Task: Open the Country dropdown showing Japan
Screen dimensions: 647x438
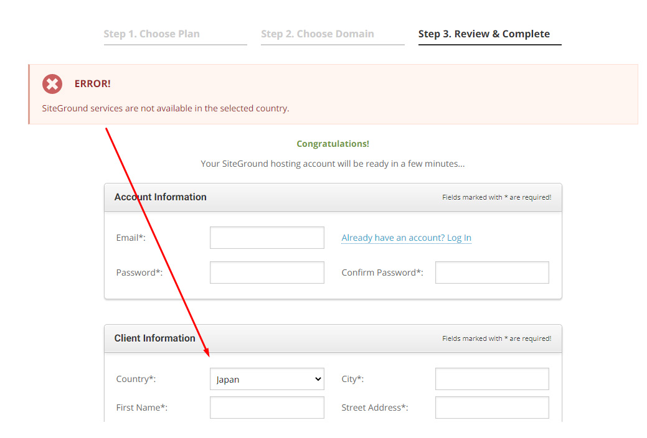Action: point(267,379)
